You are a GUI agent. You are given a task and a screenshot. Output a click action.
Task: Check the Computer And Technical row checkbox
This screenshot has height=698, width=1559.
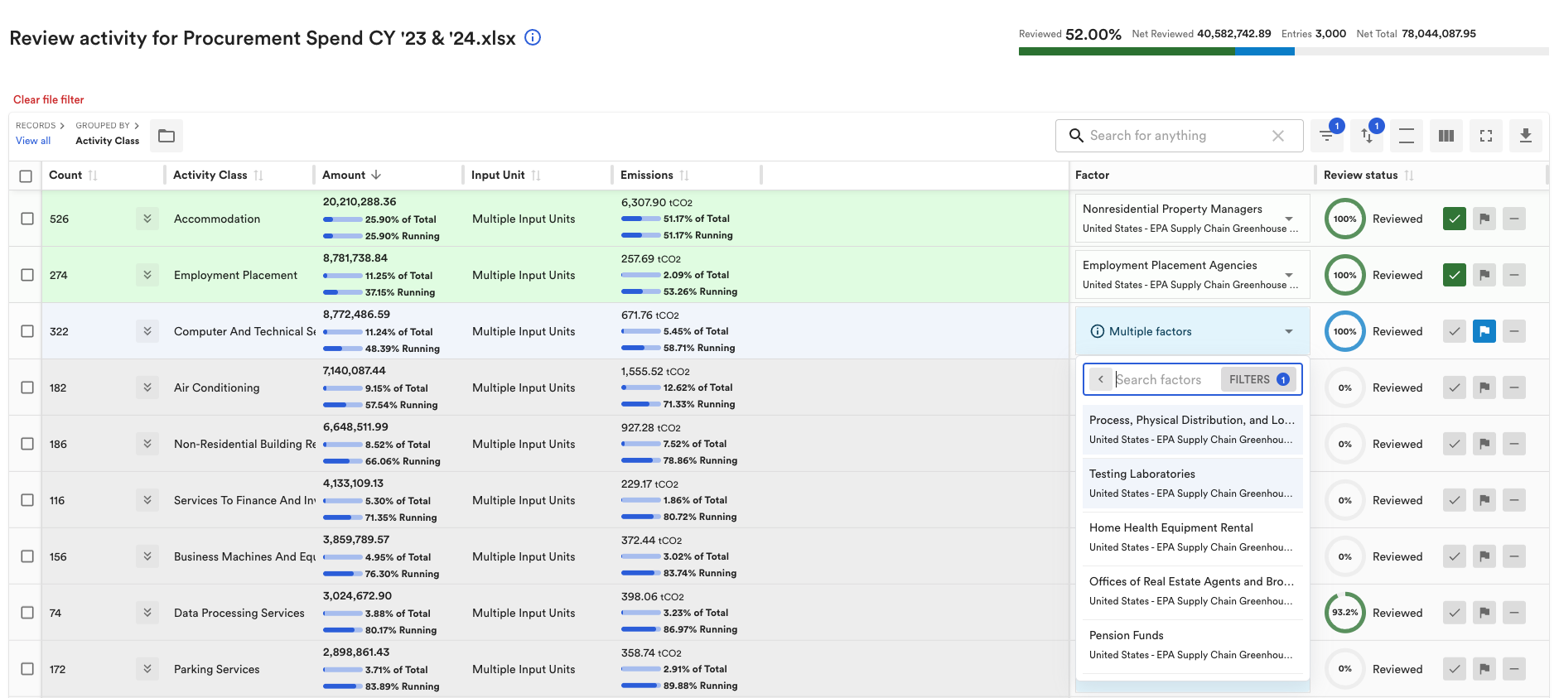[x=27, y=331]
